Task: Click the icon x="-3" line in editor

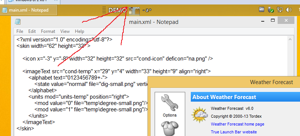Action: (x=118, y=59)
